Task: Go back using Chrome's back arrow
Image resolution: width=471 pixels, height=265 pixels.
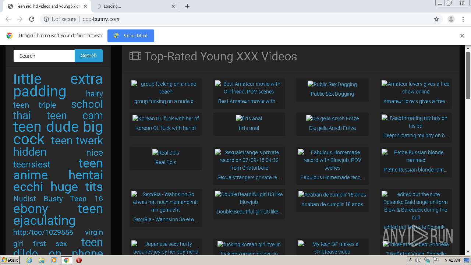Action: 8,19
